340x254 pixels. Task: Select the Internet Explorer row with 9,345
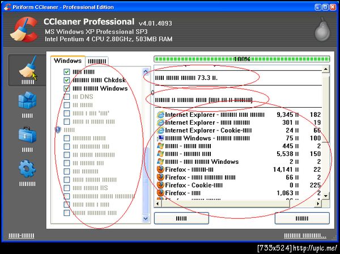tap(238, 115)
